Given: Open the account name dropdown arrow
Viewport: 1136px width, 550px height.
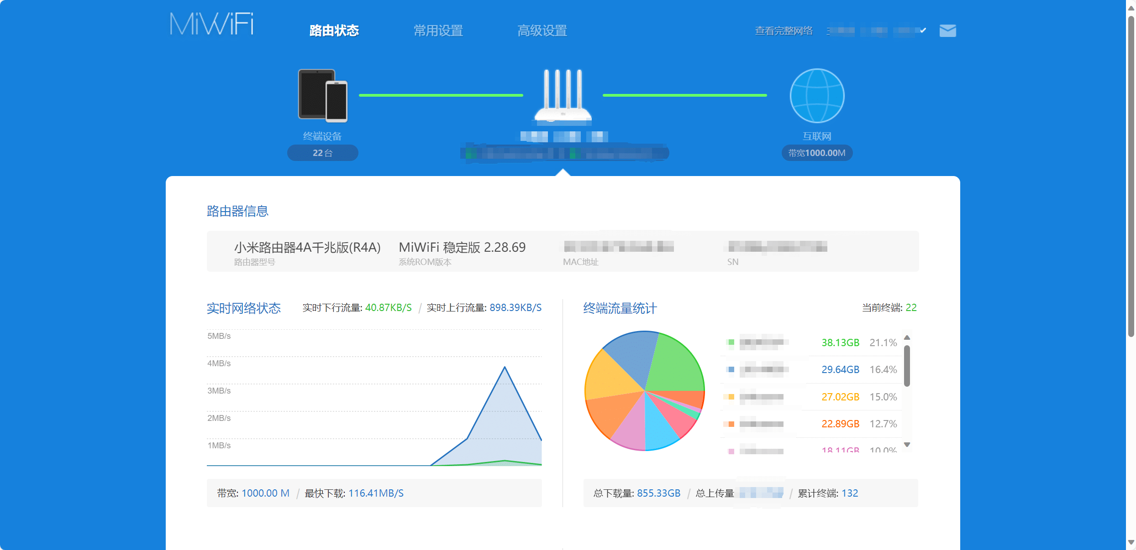Looking at the screenshot, I should point(923,31).
